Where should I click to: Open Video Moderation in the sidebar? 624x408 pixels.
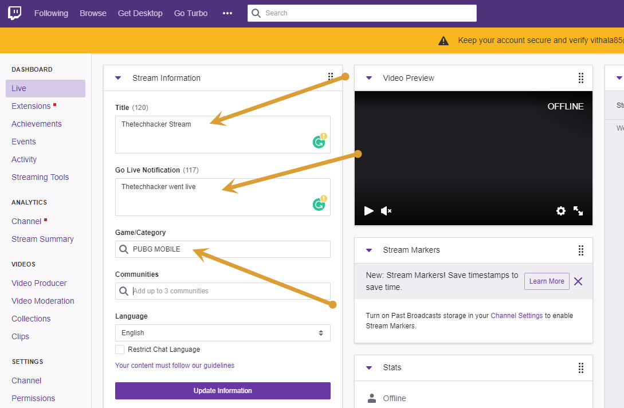pos(42,301)
